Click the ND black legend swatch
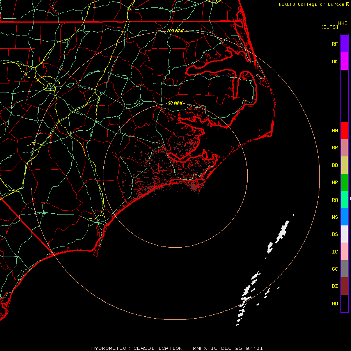 (x=344, y=303)
